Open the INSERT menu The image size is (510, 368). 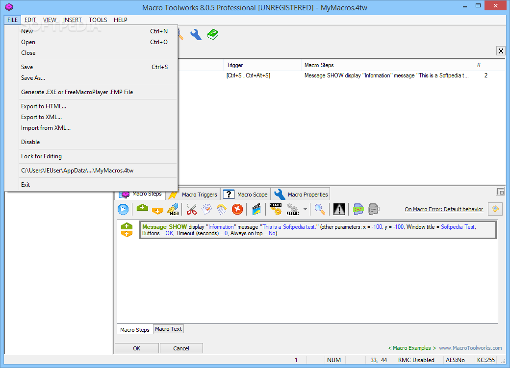point(73,20)
